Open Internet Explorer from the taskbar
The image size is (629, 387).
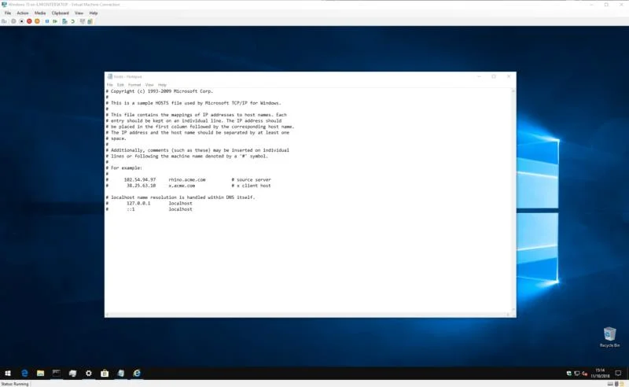coord(137,374)
